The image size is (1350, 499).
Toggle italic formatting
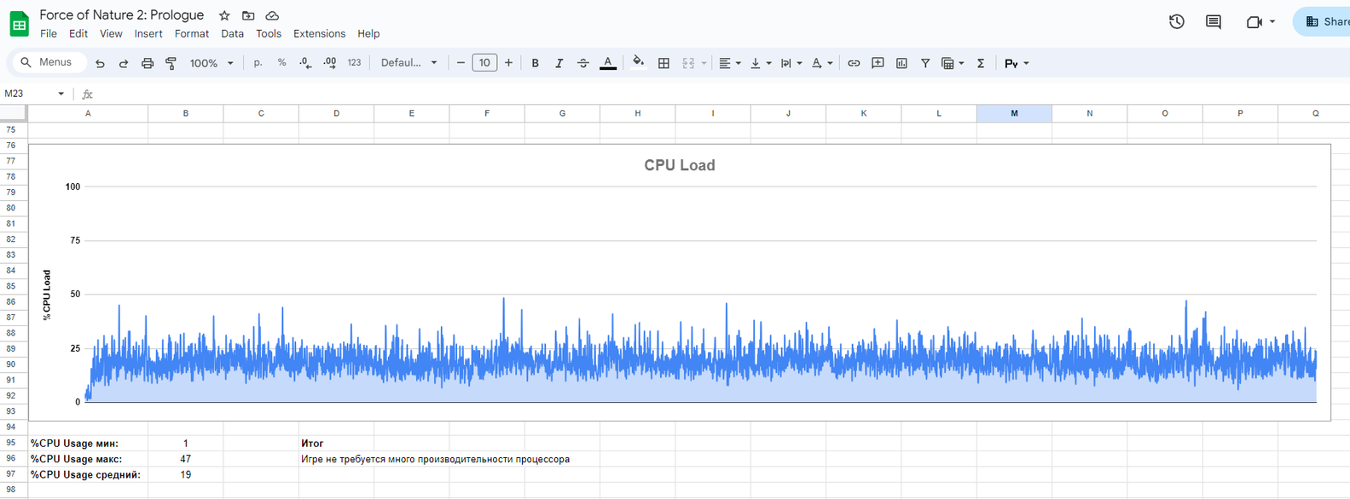pyautogui.click(x=559, y=63)
